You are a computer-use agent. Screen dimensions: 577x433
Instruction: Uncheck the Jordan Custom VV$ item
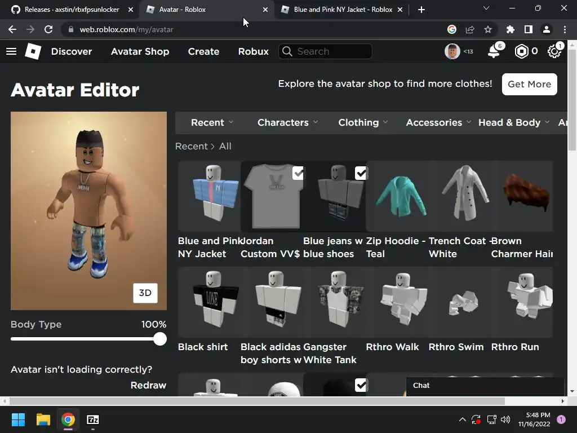pyautogui.click(x=298, y=173)
